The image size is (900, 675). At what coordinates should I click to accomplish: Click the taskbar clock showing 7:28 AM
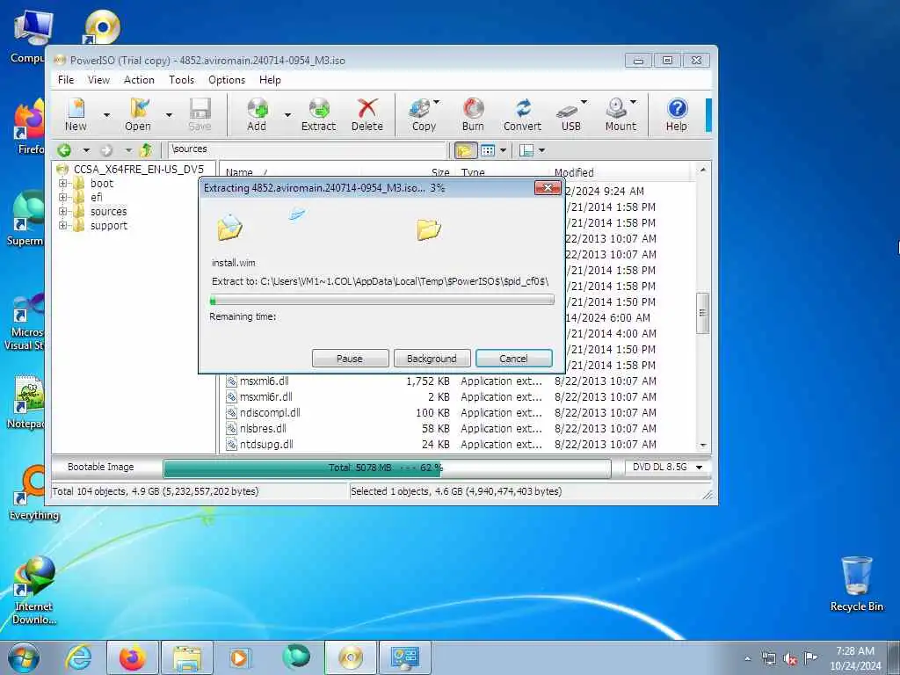854,658
